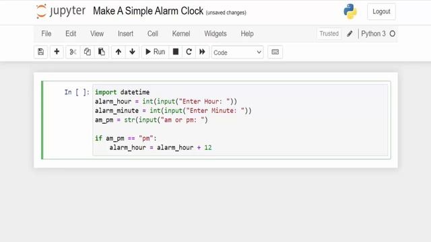
Task: Click the am_pm = str(input line
Action: [152, 120]
